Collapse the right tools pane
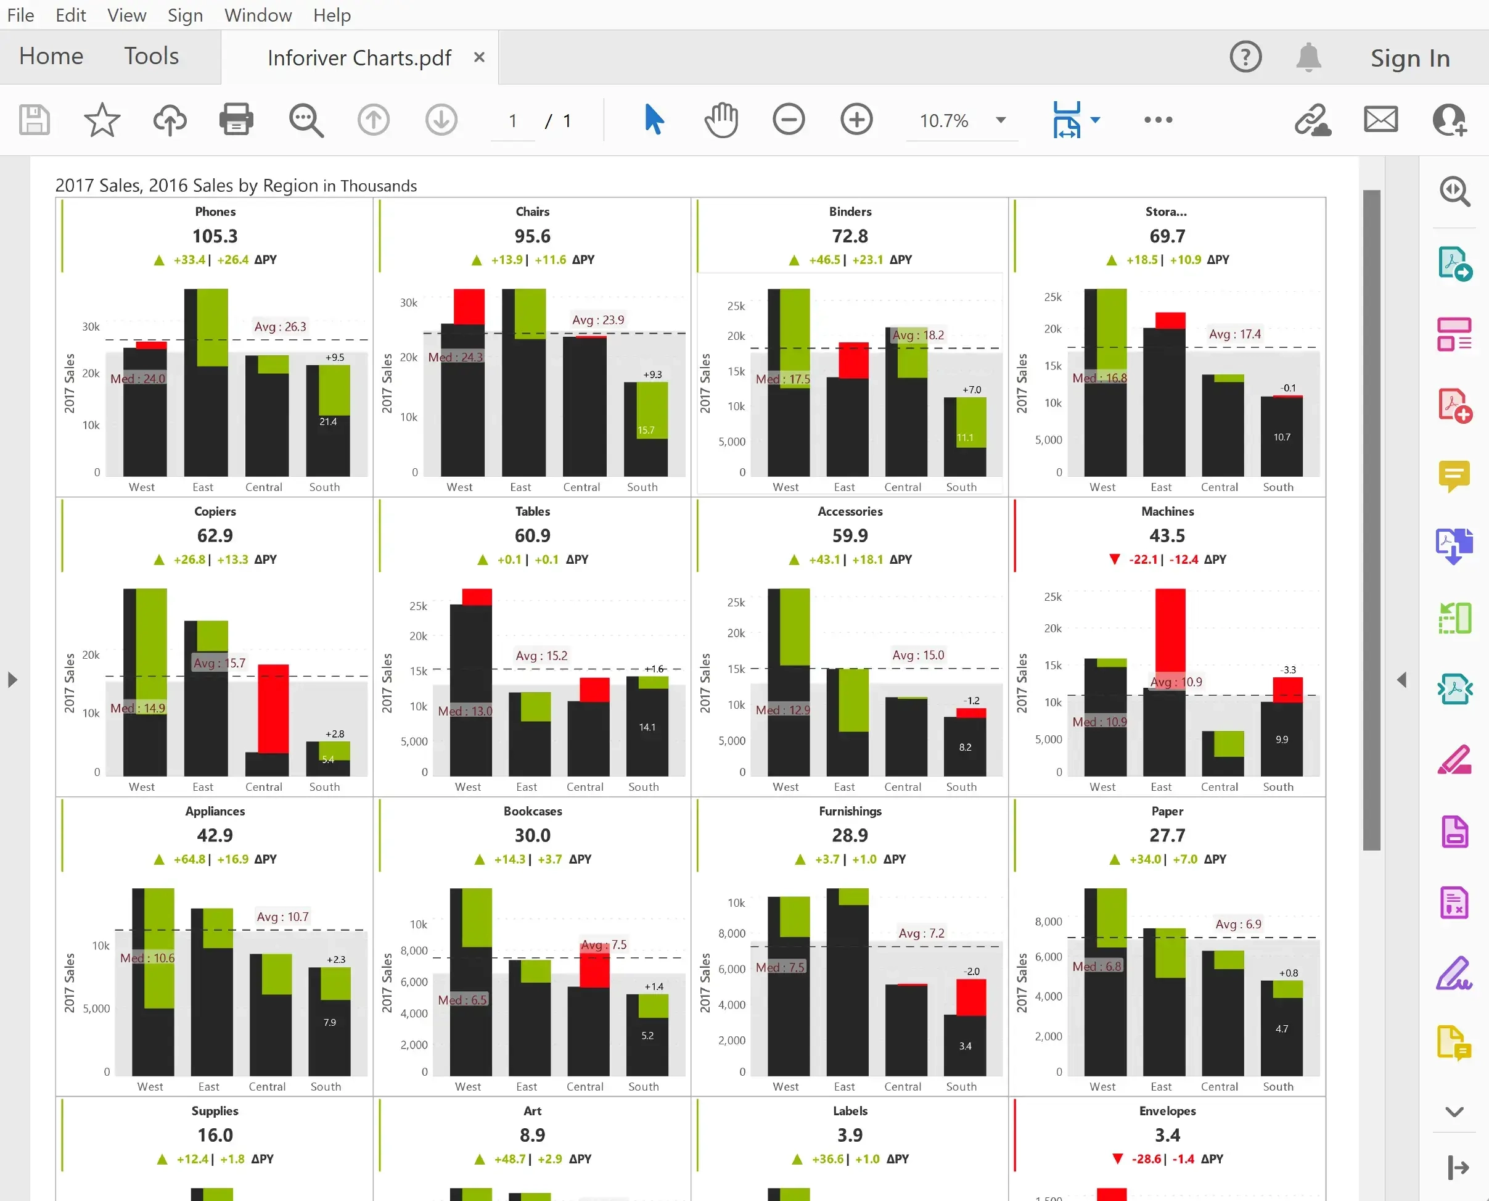This screenshot has height=1201, width=1489. (1402, 679)
